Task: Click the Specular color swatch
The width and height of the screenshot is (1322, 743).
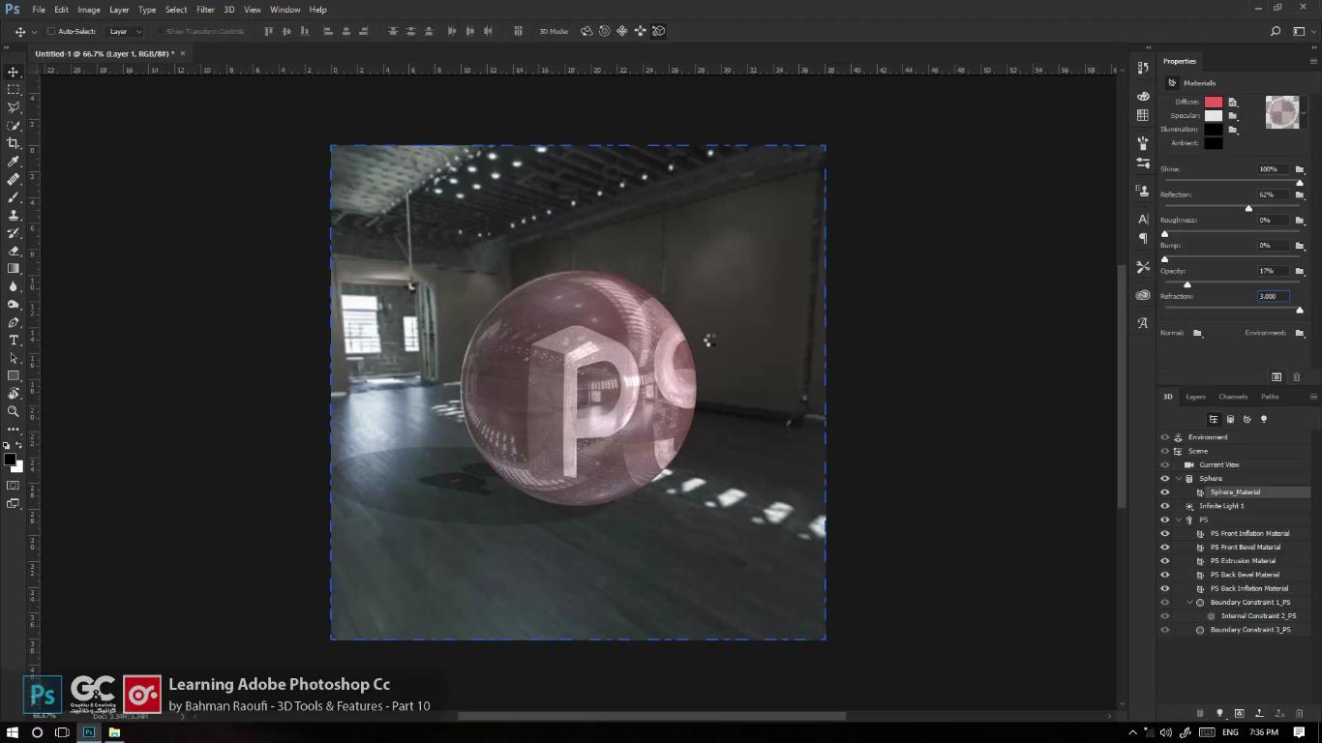Action: coord(1214,115)
